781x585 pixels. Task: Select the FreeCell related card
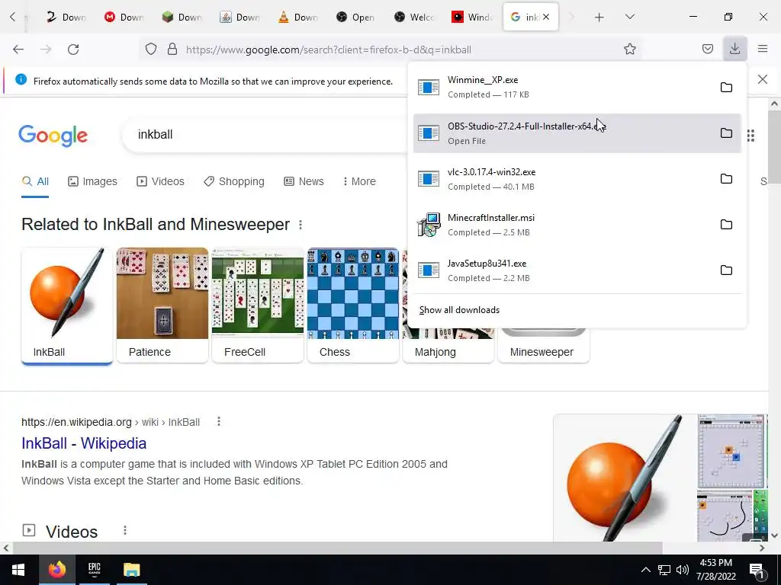(x=258, y=305)
